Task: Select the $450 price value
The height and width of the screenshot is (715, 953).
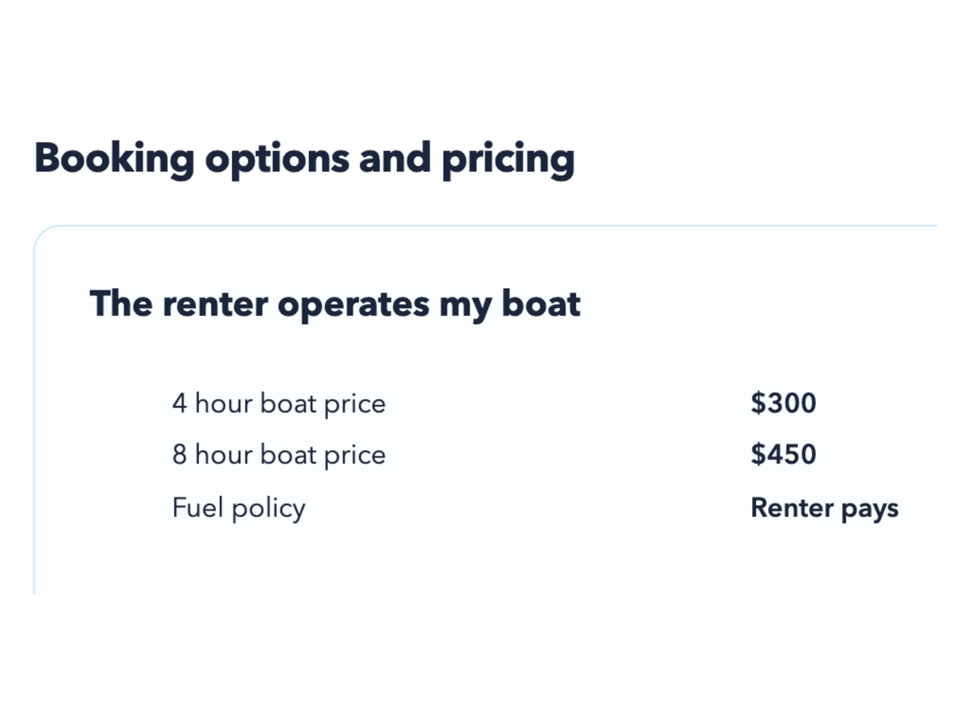Action: pos(783,454)
